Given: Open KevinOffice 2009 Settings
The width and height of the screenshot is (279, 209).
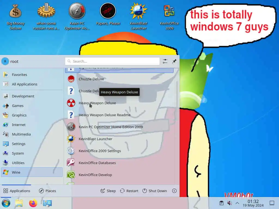Looking at the screenshot, I should (x=119, y=151).
